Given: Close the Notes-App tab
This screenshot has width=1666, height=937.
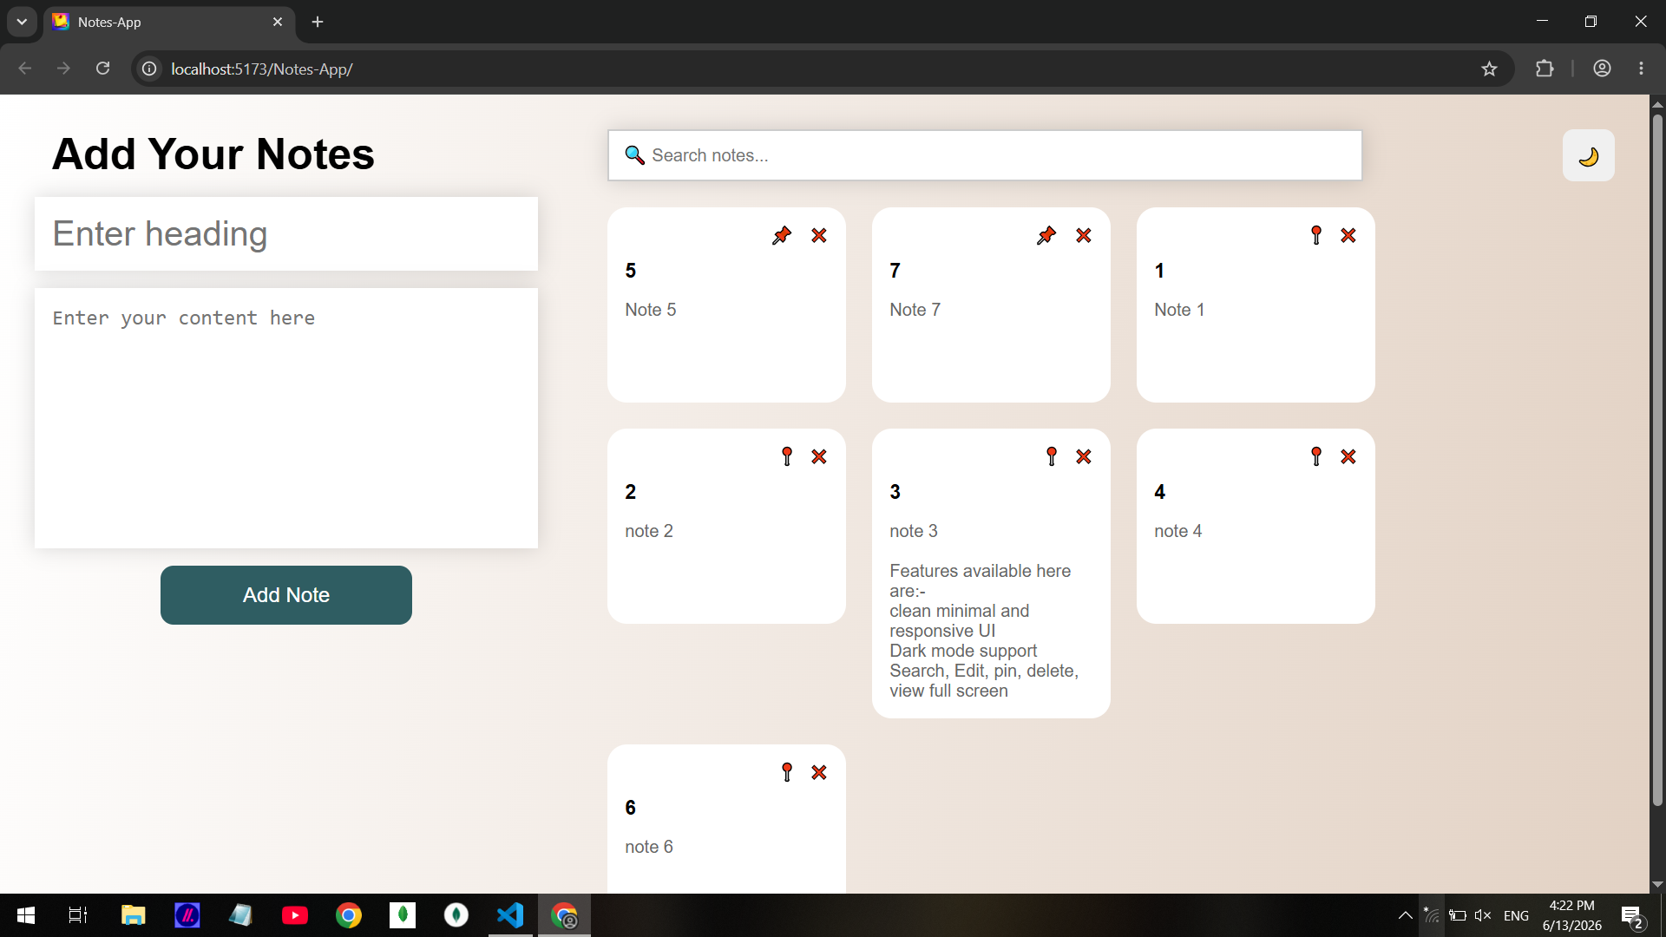Looking at the screenshot, I should pyautogui.click(x=278, y=22).
